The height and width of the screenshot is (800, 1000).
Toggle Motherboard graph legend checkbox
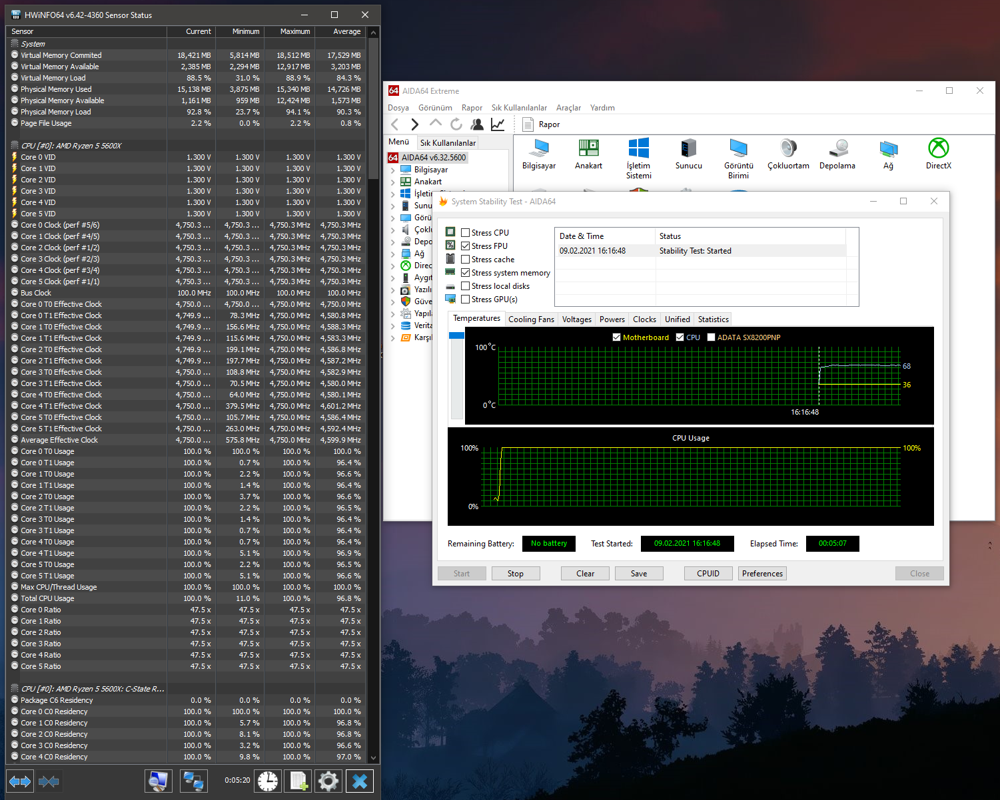click(616, 337)
